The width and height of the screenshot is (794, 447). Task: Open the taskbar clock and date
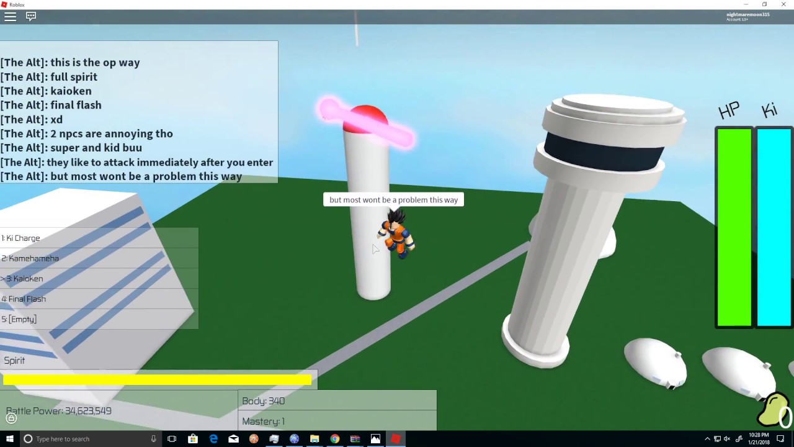tap(757, 439)
